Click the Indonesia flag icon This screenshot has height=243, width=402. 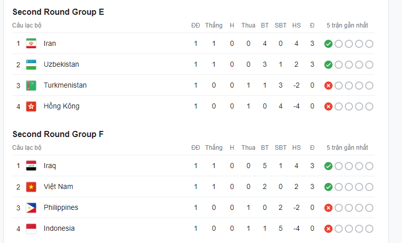(x=31, y=229)
